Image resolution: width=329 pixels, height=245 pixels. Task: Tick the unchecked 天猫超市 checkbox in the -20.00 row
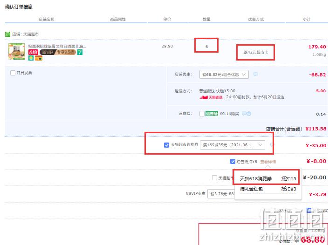[214, 178]
